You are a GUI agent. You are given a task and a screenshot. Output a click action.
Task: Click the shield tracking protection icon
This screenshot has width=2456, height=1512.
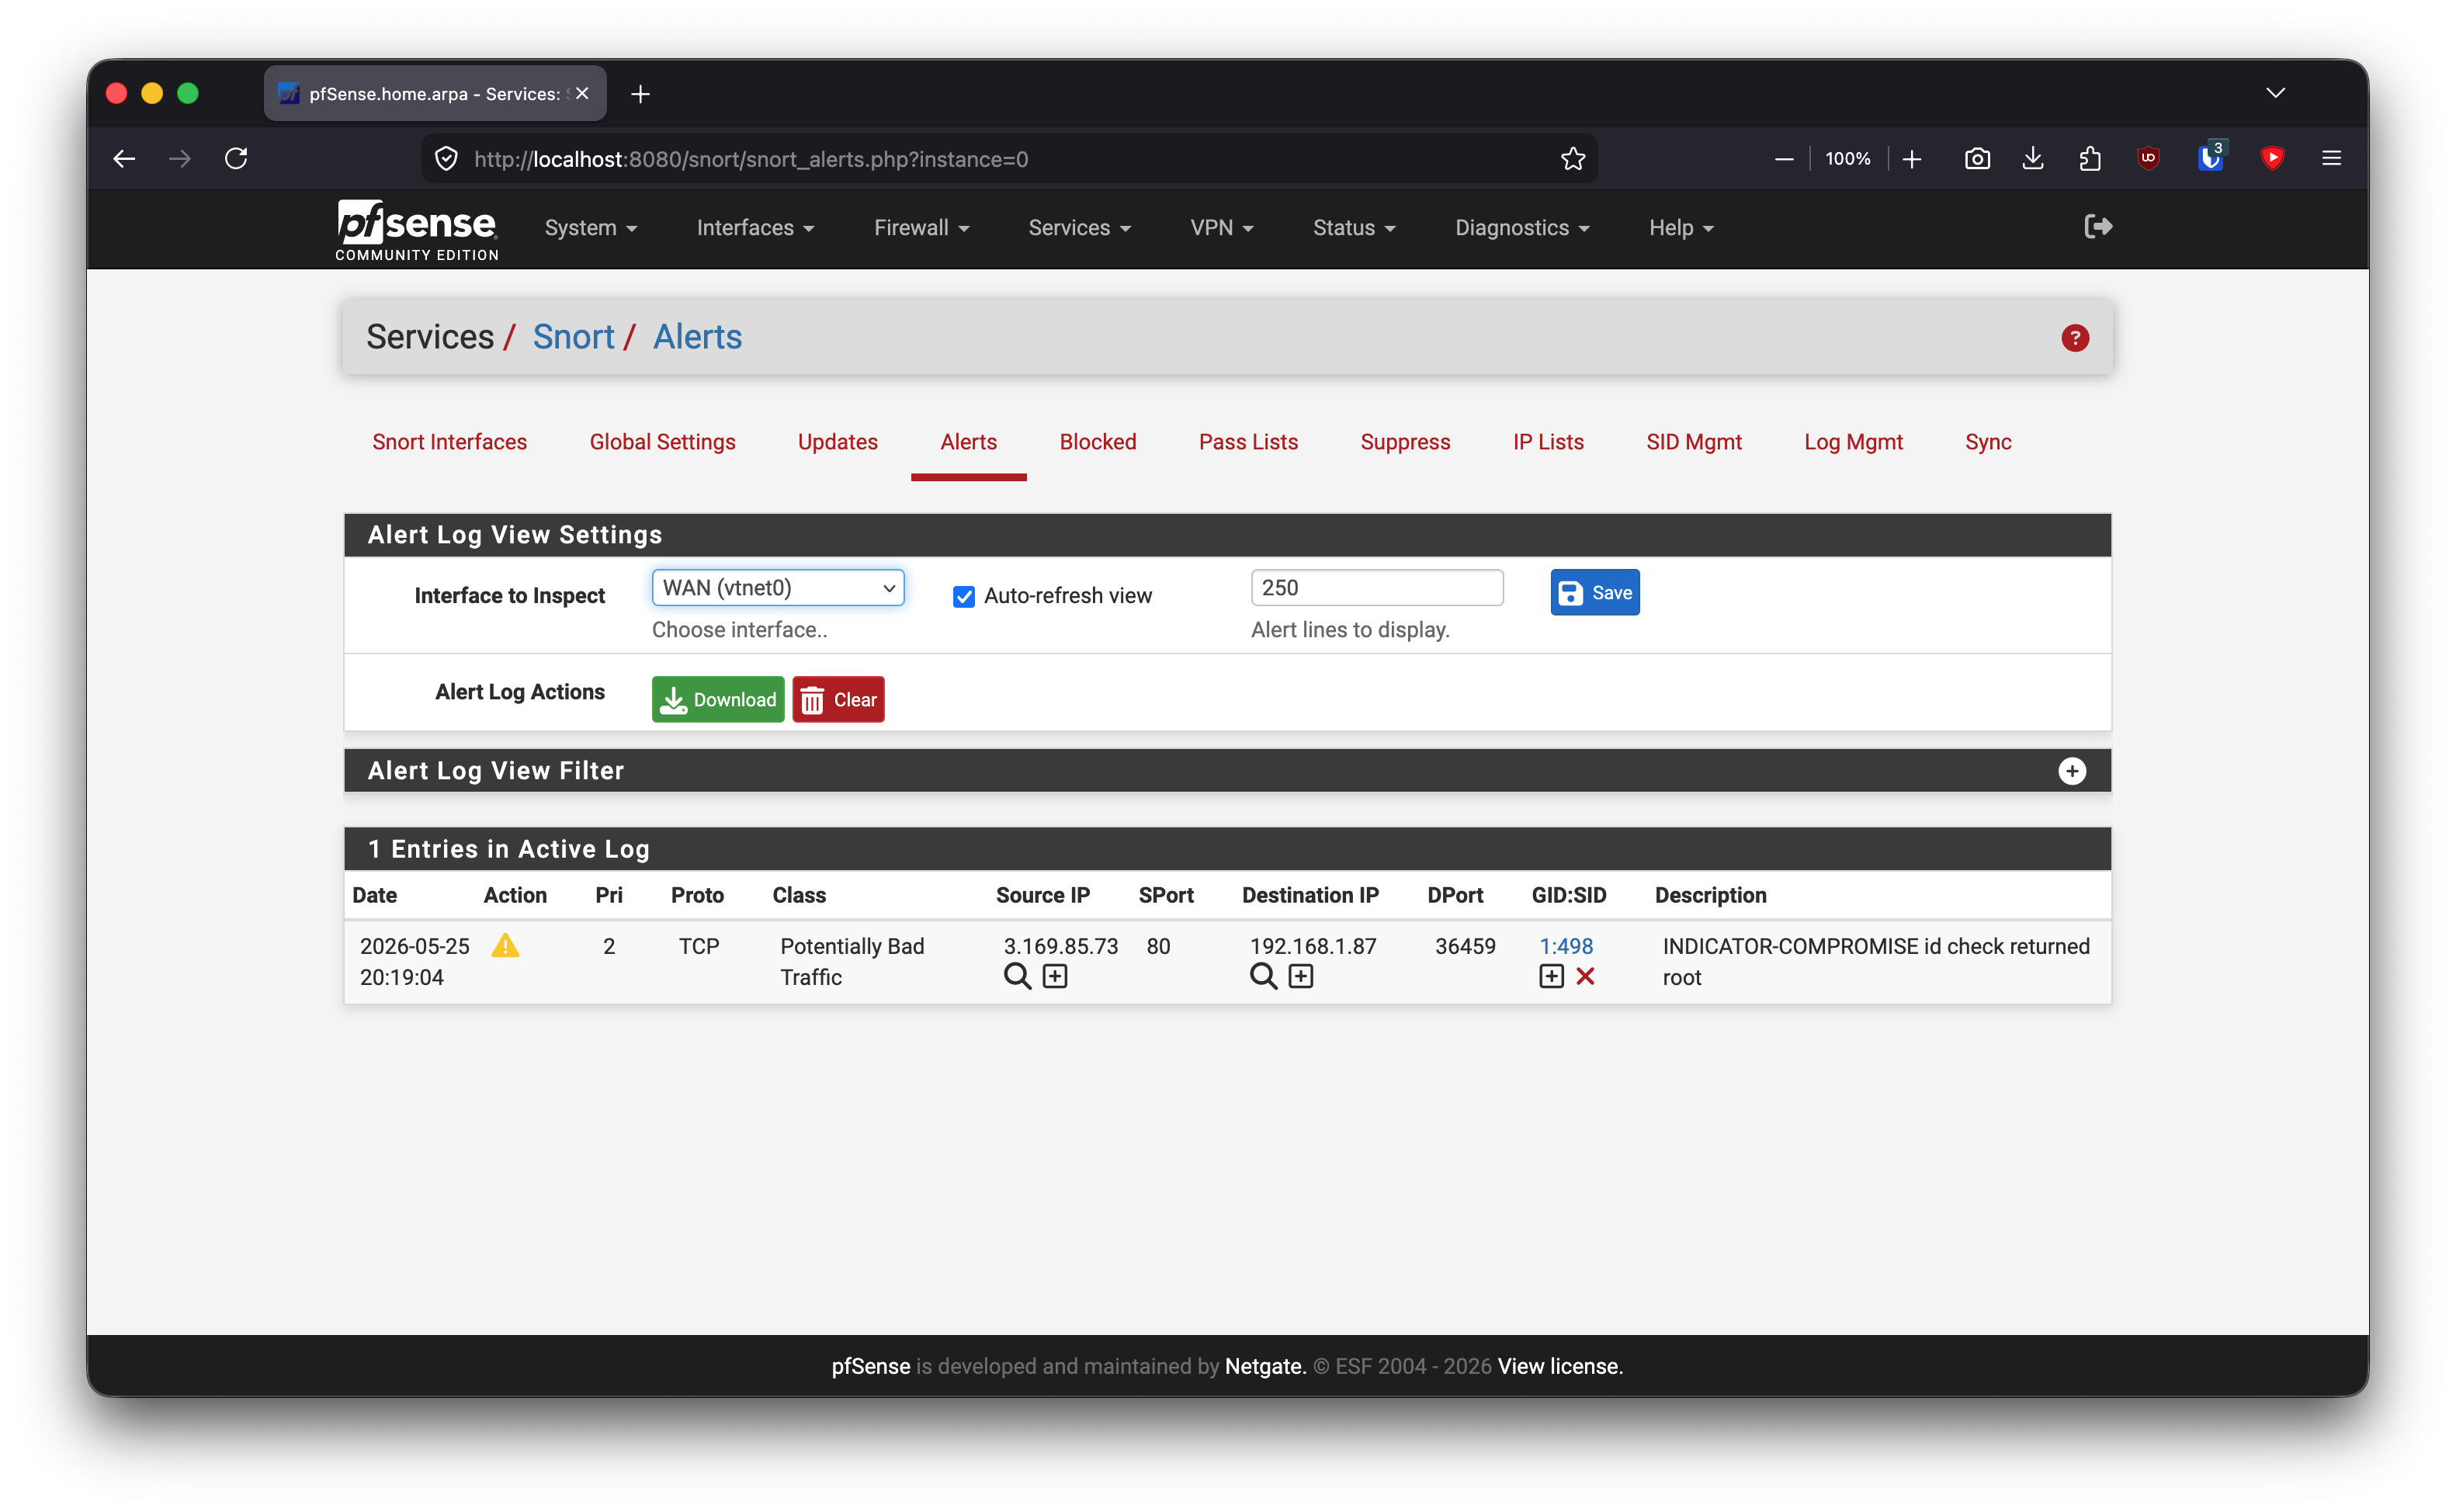[446, 159]
